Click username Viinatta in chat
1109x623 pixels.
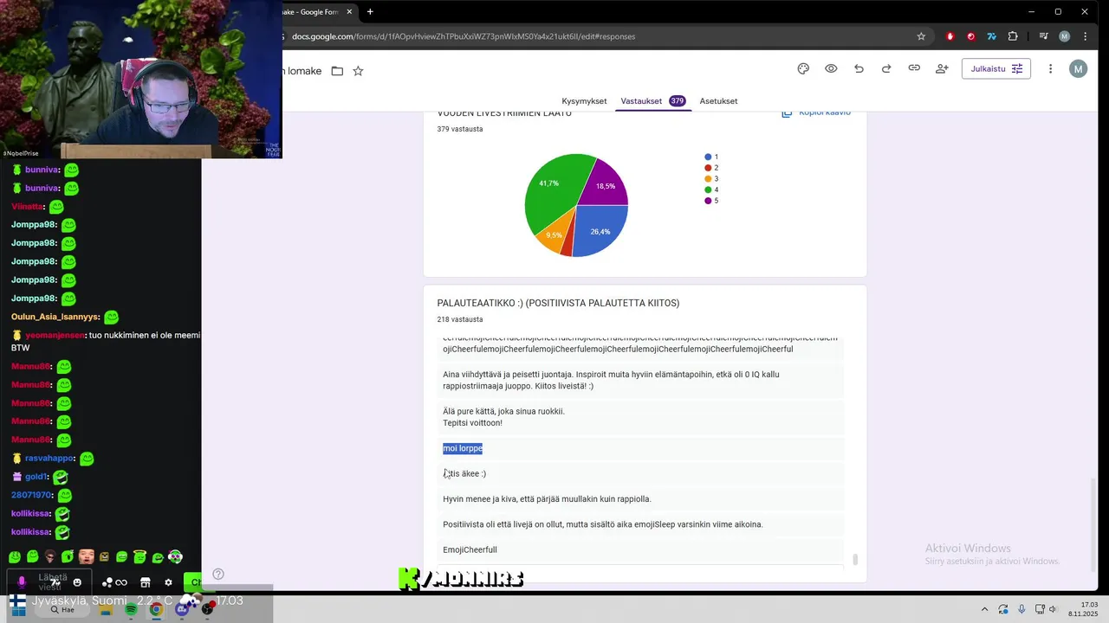(27, 207)
